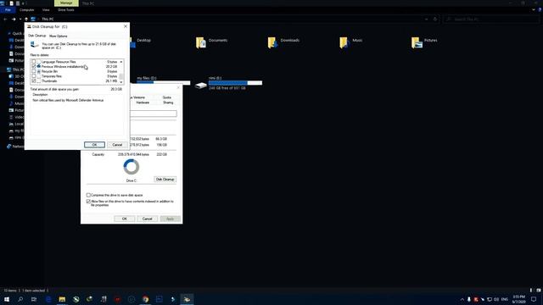The width and height of the screenshot is (543, 305).
Task: Cancel the Disk Cleanup dialog
Action: click(x=117, y=145)
